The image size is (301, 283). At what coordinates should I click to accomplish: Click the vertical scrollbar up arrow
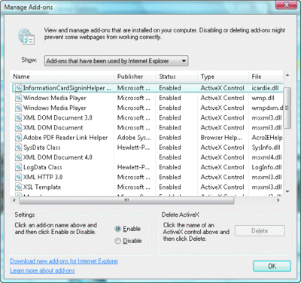coord(287,75)
